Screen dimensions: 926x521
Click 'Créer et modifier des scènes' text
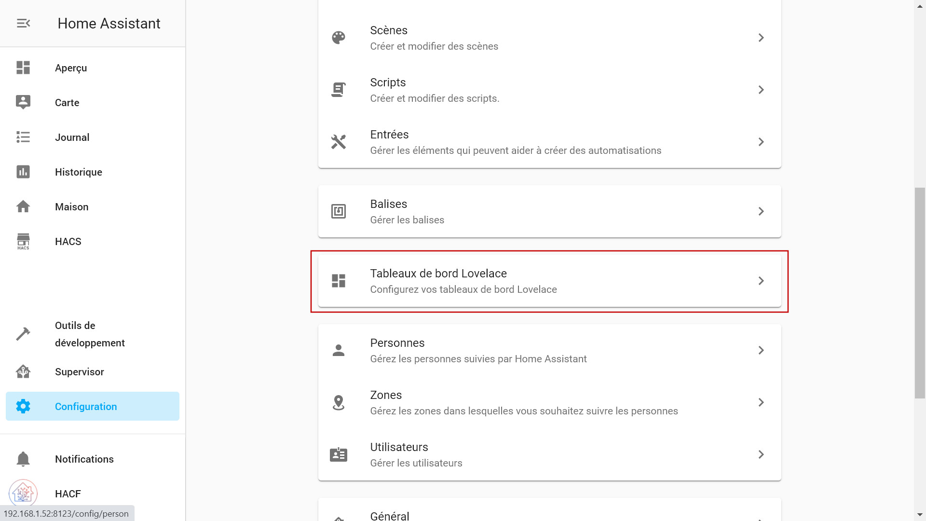tap(434, 46)
